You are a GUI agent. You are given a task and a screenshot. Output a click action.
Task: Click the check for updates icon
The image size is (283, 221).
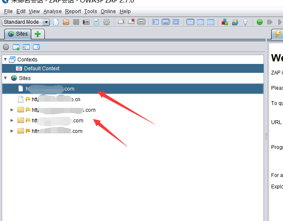tap(235, 22)
